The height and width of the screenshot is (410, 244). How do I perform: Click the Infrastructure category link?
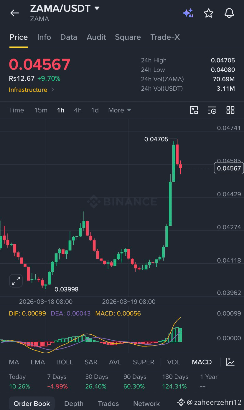28,89
